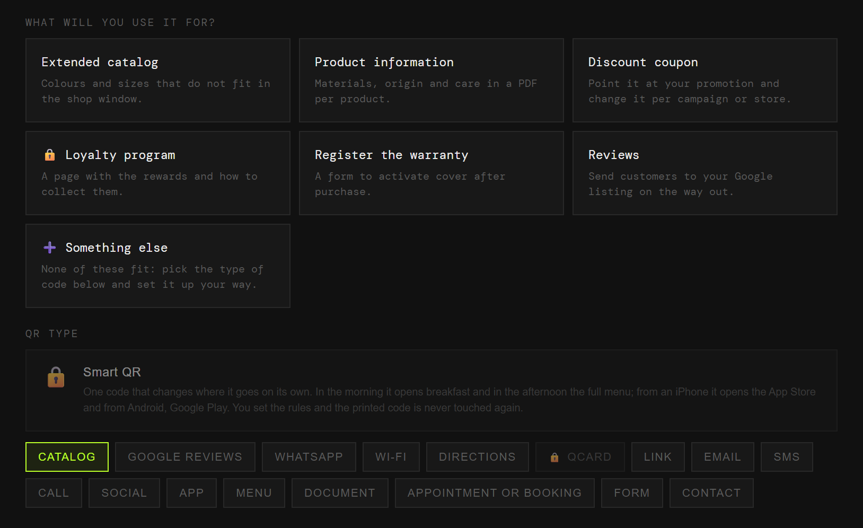Click the 'QR TYPE' section heading
This screenshot has height=528, width=863.
pos(52,333)
